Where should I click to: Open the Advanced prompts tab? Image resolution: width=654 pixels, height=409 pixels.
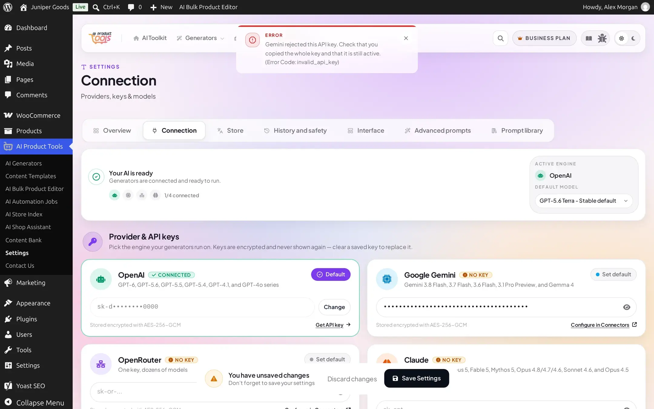click(x=438, y=131)
